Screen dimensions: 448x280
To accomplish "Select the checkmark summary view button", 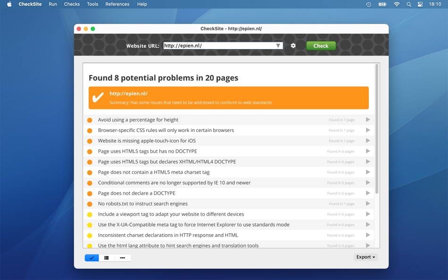I will coord(91,258).
